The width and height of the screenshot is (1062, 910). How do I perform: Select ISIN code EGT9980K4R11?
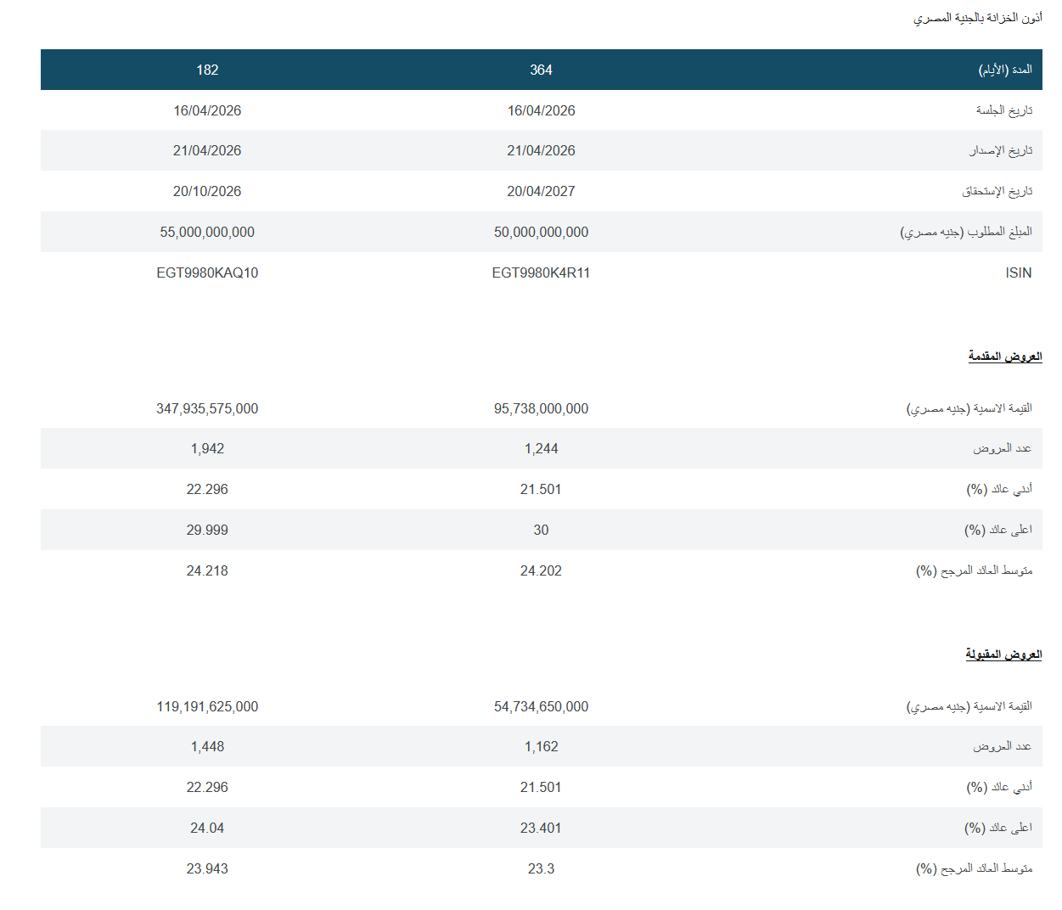pos(541,272)
